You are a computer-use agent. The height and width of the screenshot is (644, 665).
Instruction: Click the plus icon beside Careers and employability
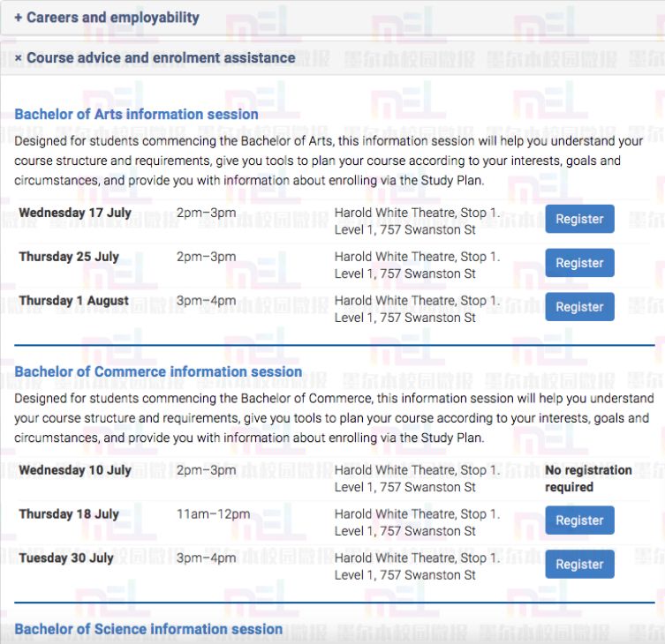[19, 18]
